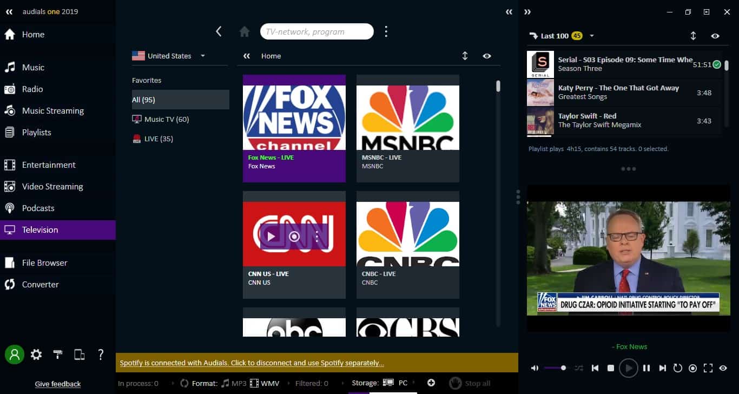Select the LIVE (35) category
The image size is (739, 394).
coord(181,139)
